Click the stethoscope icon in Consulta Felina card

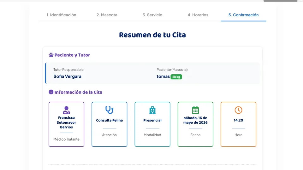[x=110, y=110]
